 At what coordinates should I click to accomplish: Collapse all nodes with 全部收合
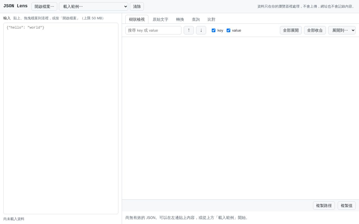coord(315,30)
